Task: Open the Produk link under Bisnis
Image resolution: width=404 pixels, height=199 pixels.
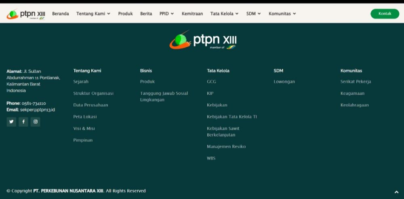Action: (147, 81)
